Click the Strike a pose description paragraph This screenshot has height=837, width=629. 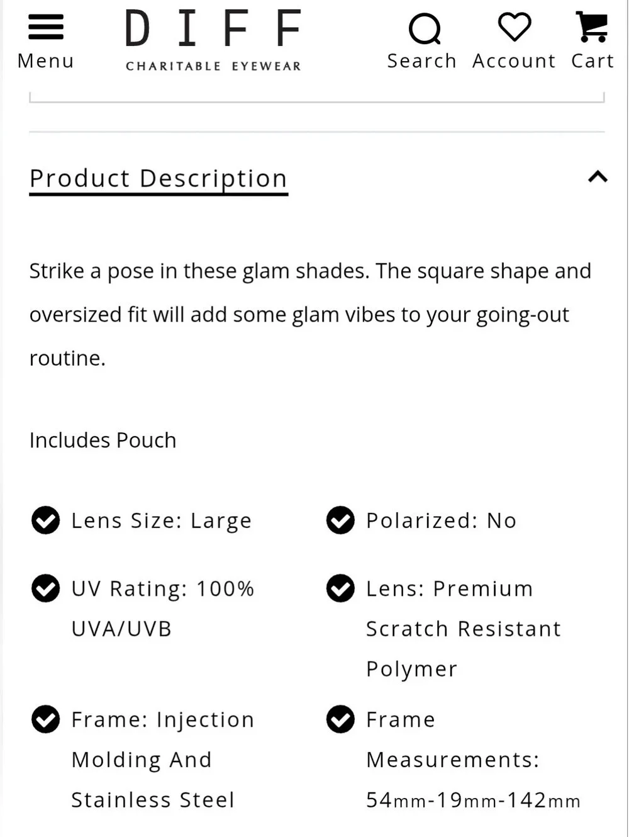tap(311, 315)
